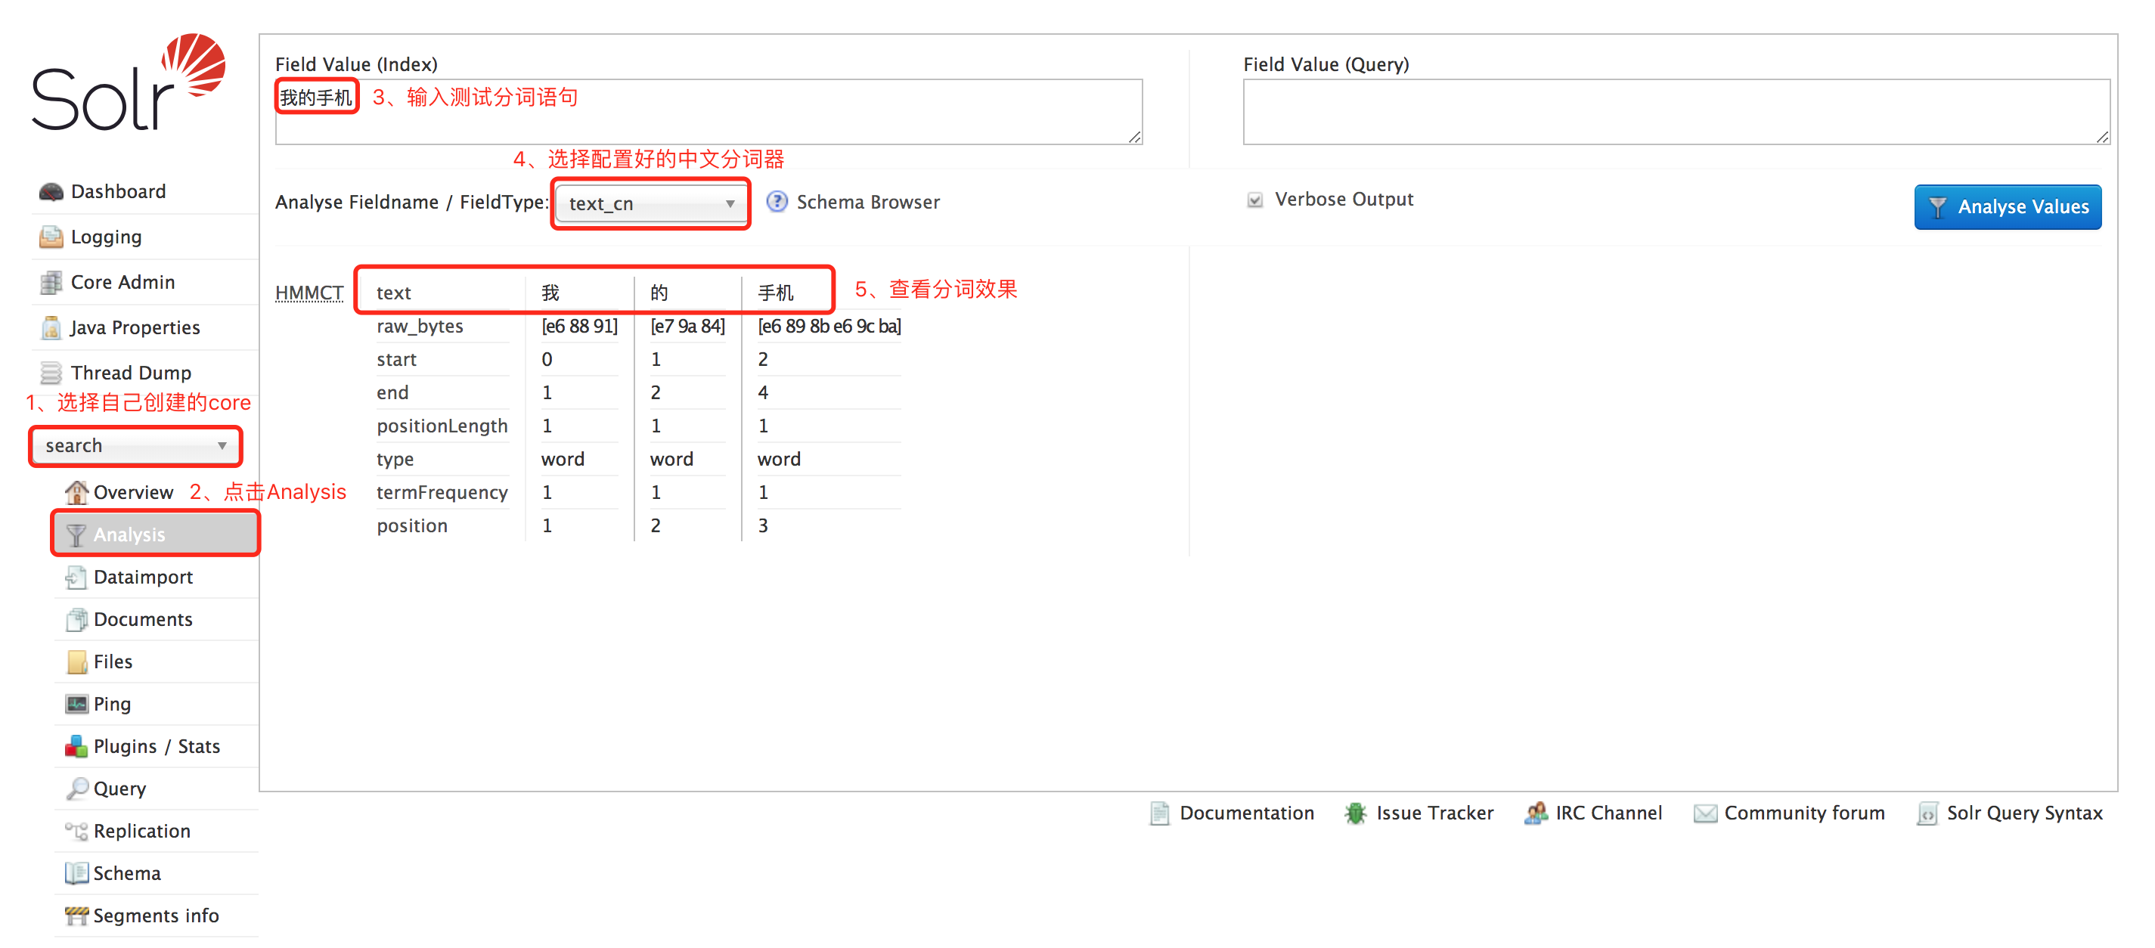Screen dimensions: 2155x948
Task: Click the Files folder icon
Action: click(x=76, y=661)
